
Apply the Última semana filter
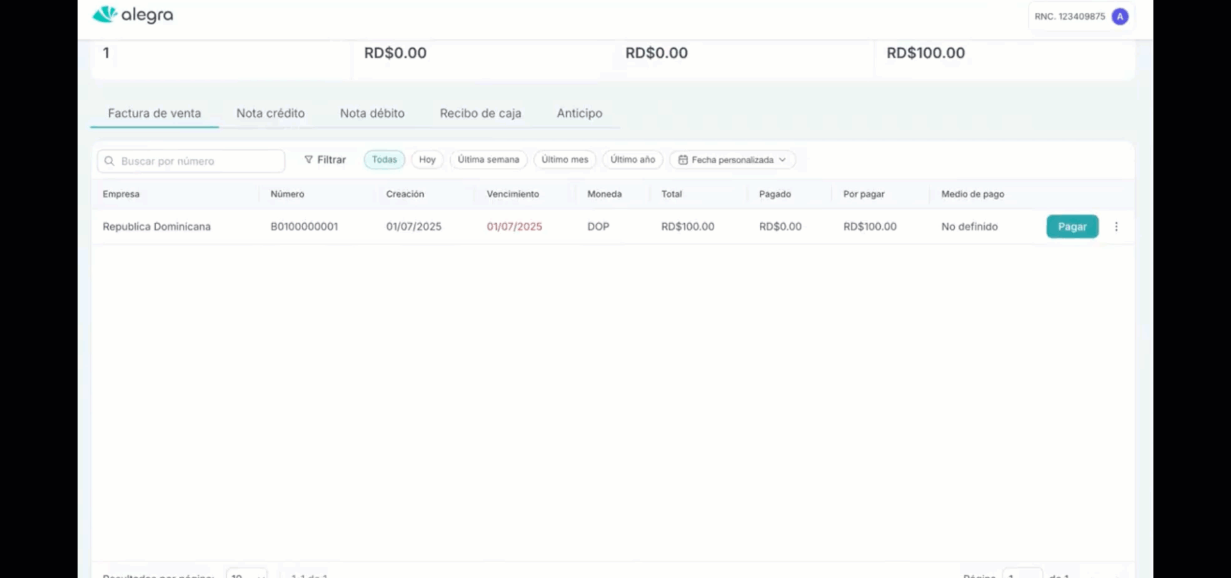(489, 160)
